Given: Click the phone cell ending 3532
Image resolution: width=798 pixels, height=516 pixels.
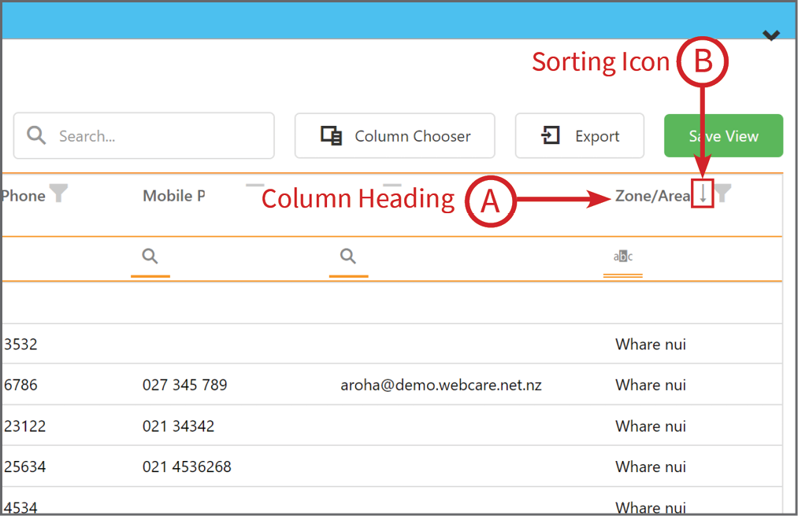Looking at the screenshot, I should click(20, 345).
